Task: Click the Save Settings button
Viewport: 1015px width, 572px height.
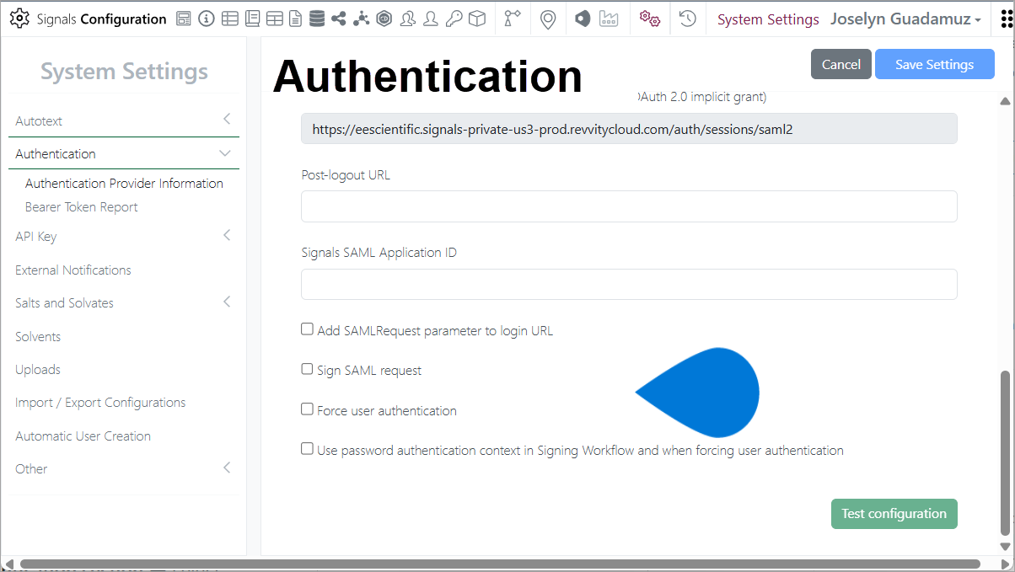Action: (934, 64)
